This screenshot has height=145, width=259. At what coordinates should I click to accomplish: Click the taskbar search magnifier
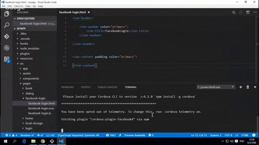click(x=15, y=141)
